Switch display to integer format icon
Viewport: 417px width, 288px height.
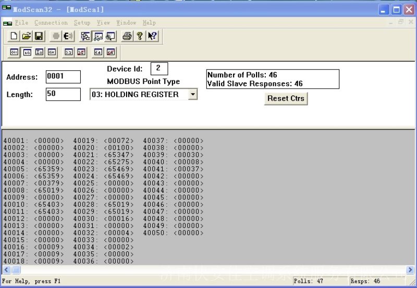point(40,52)
